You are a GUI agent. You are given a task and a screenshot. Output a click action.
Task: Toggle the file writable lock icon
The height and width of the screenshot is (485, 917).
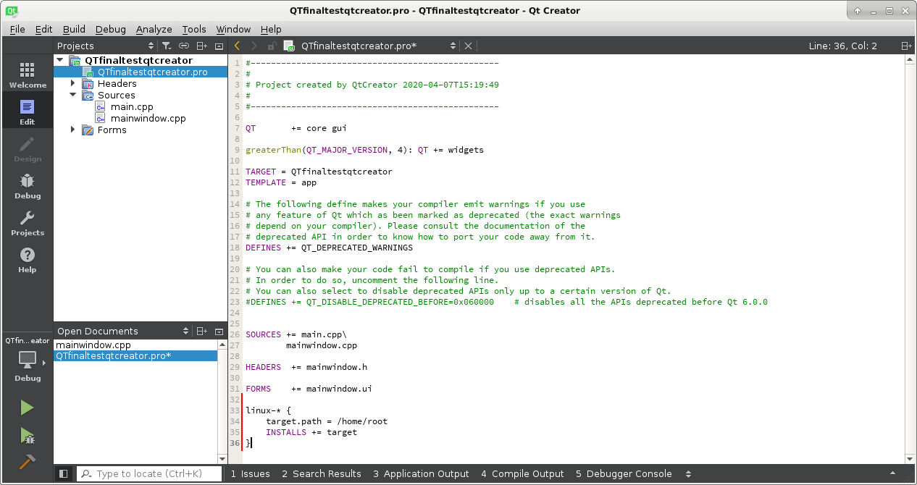(x=272, y=46)
